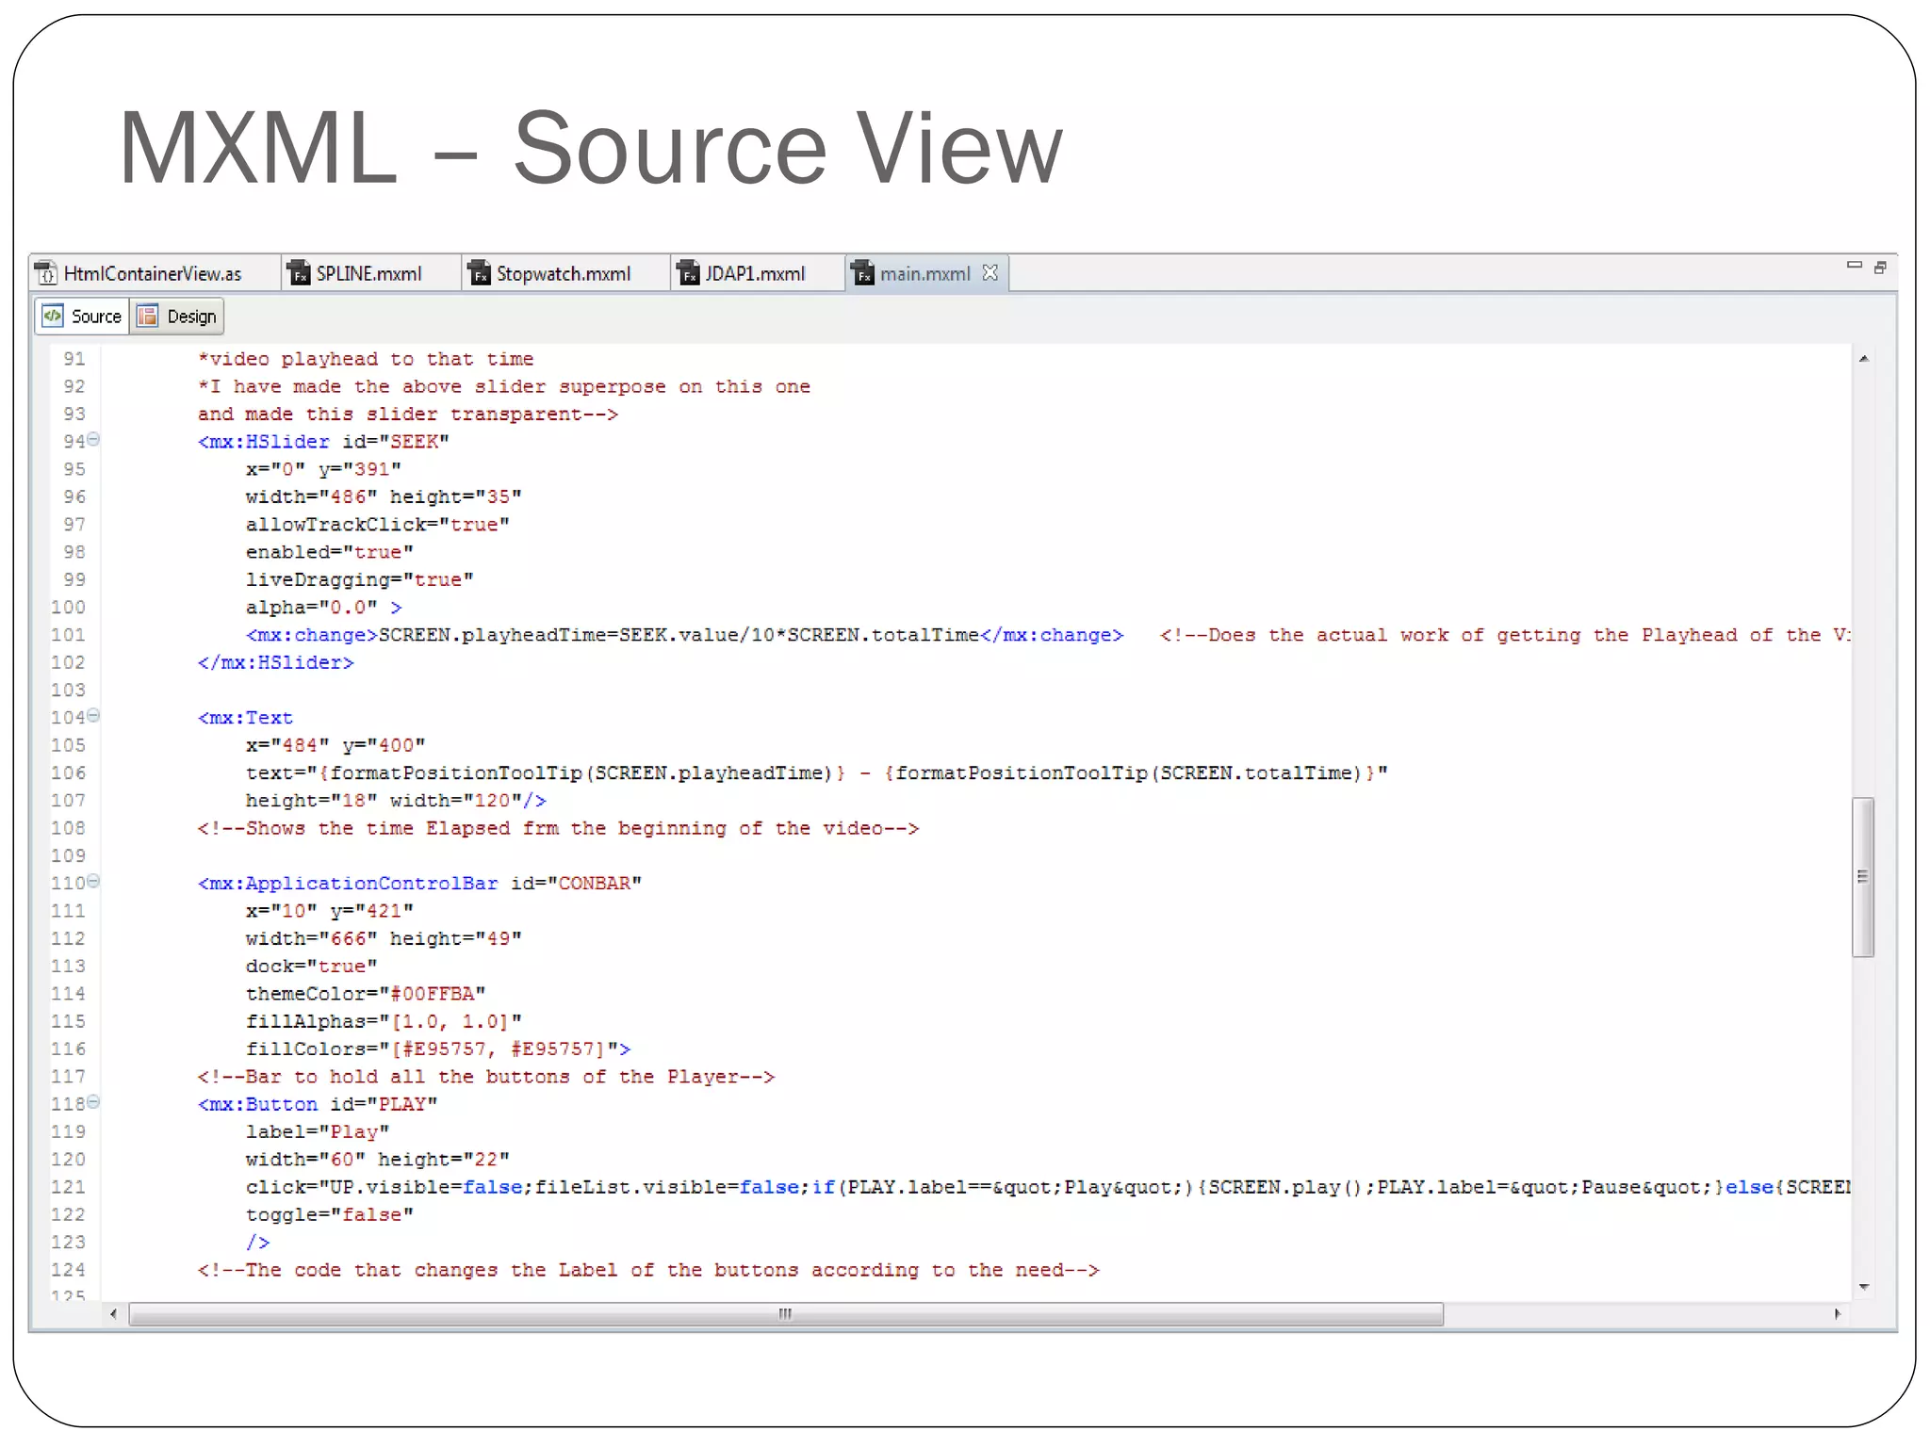Click the Stopwatch.mxml file icon
The image size is (1930, 1447).
(x=480, y=273)
